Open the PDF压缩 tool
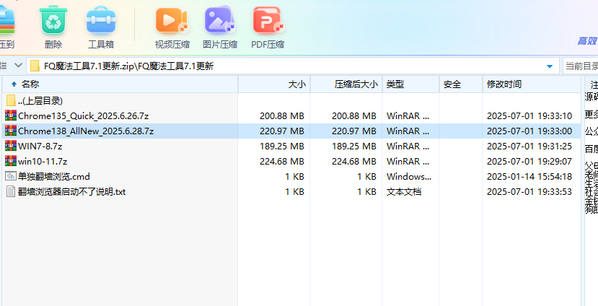This screenshot has height=306, width=598. tap(268, 19)
